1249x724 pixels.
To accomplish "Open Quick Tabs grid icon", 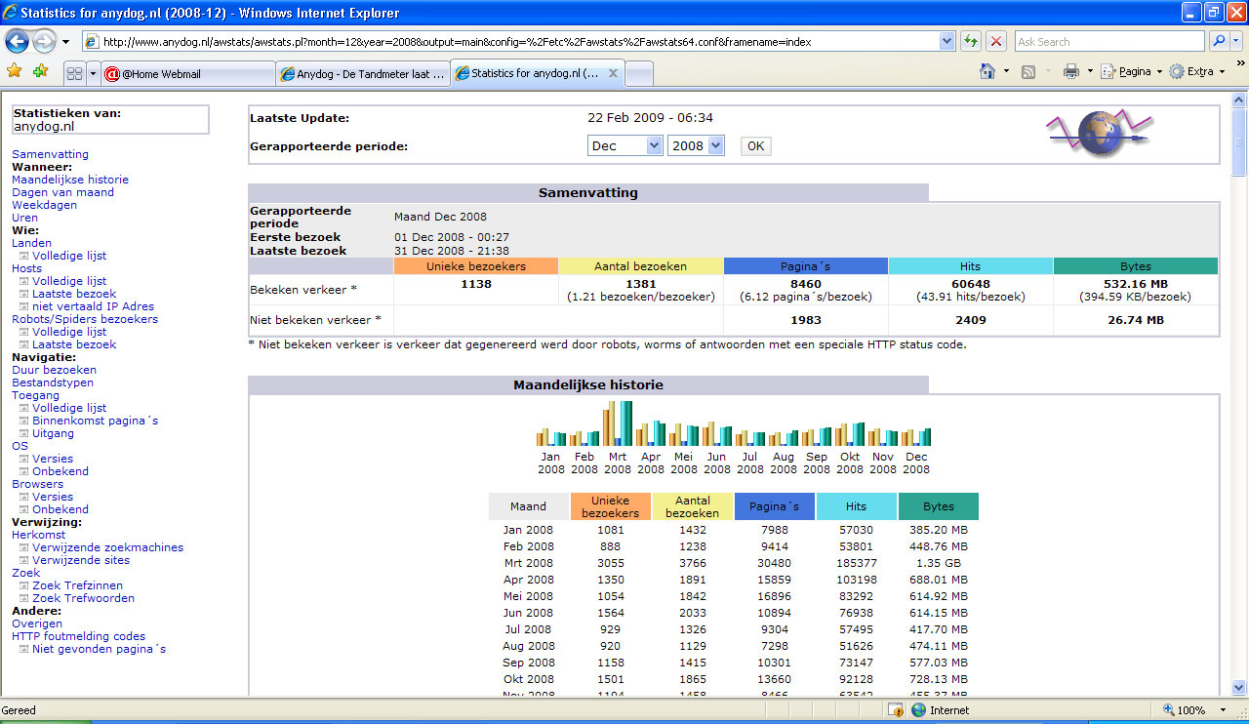I will click(x=74, y=73).
